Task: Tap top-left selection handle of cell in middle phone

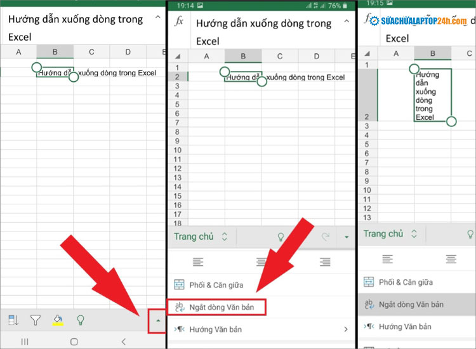Action: [225, 72]
